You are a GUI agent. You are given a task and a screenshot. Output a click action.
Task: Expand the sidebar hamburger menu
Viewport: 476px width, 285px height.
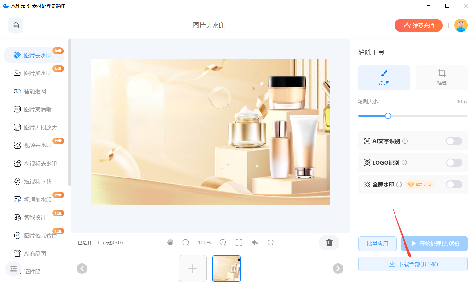click(x=13, y=269)
